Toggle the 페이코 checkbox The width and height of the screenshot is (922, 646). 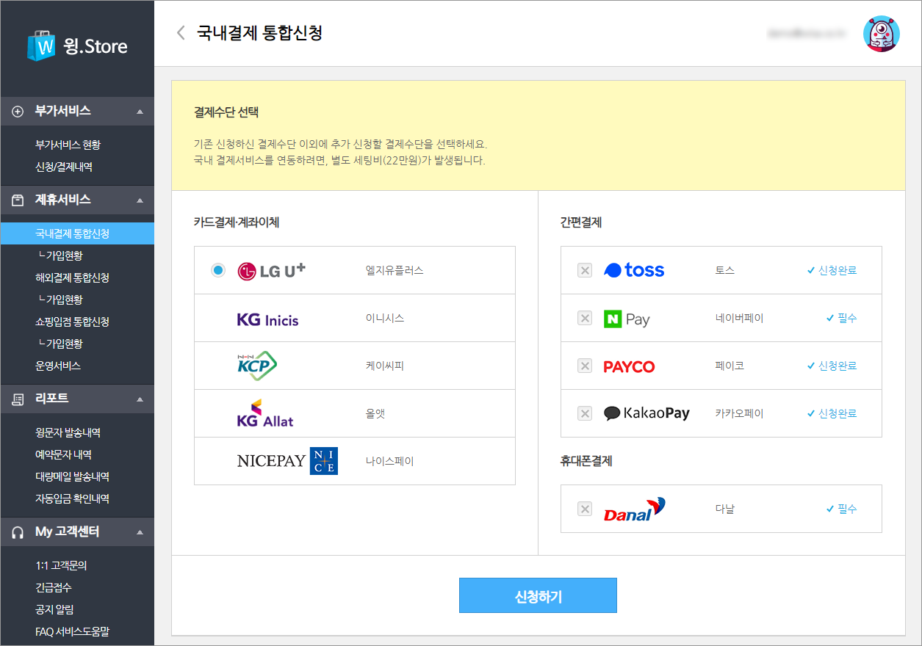click(x=585, y=366)
